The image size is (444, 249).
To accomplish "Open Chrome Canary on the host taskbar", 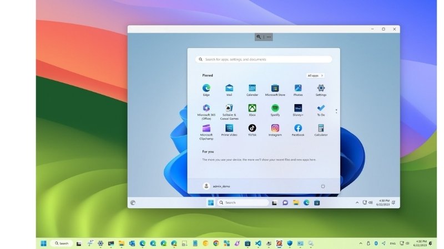I will tap(205, 243).
